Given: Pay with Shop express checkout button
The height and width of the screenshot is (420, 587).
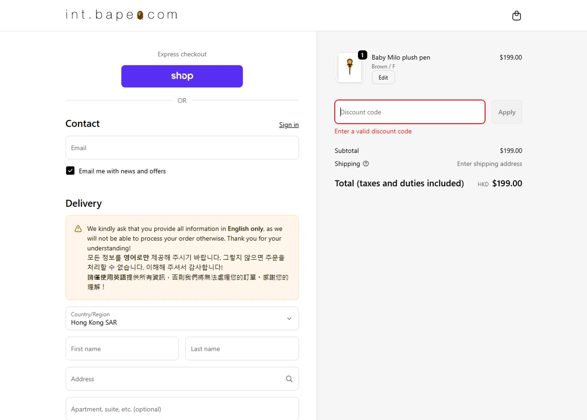Looking at the screenshot, I should point(182,76).
